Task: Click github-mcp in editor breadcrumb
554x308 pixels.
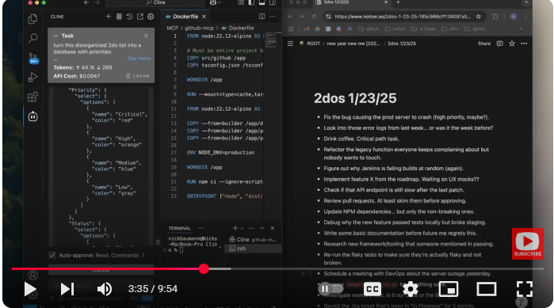Action: pyautogui.click(x=199, y=28)
